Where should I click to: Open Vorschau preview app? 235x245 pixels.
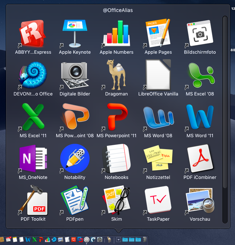[200, 200]
